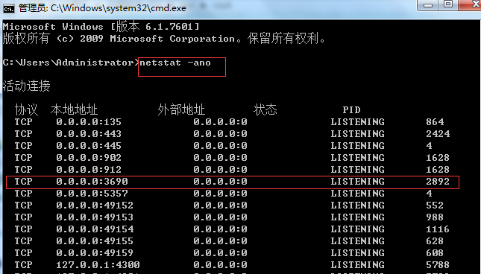Image resolution: width=481 pixels, height=274 pixels.
Task: Click local address 0.0.0.0:49153
Action: tap(95, 217)
